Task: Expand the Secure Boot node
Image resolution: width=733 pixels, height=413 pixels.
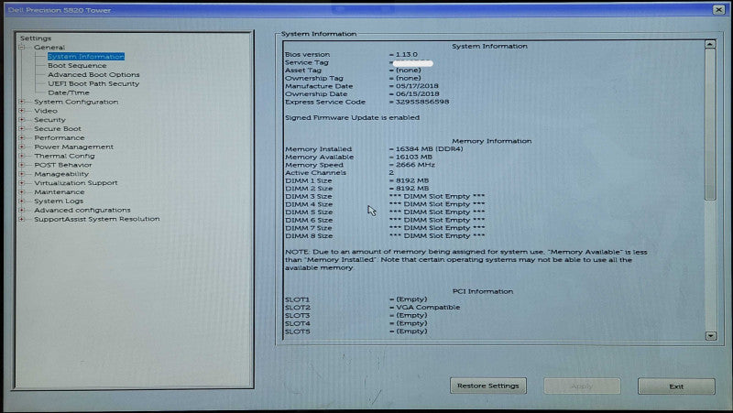Action: 21,128
